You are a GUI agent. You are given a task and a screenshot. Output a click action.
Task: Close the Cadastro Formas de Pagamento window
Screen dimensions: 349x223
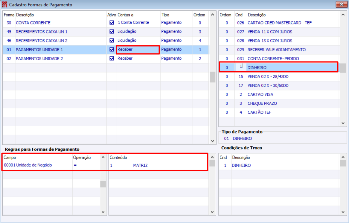[x=342, y=4]
